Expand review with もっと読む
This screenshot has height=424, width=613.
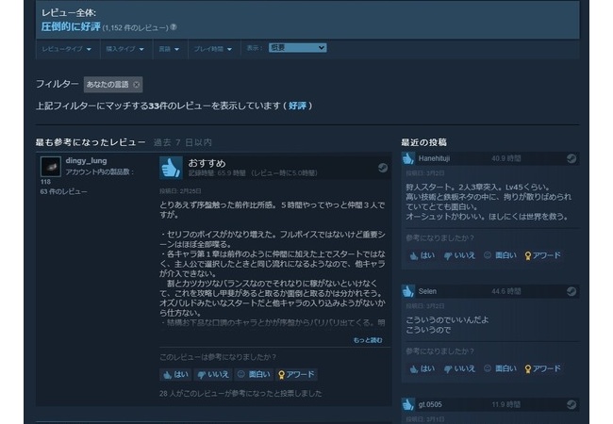pyautogui.click(x=368, y=340)
